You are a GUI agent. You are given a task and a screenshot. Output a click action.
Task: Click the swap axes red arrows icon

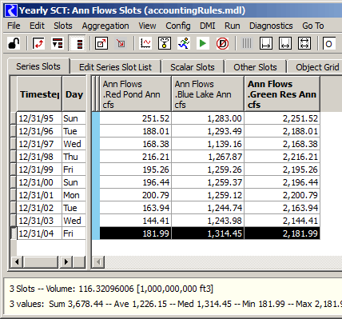tap(38, 43)
